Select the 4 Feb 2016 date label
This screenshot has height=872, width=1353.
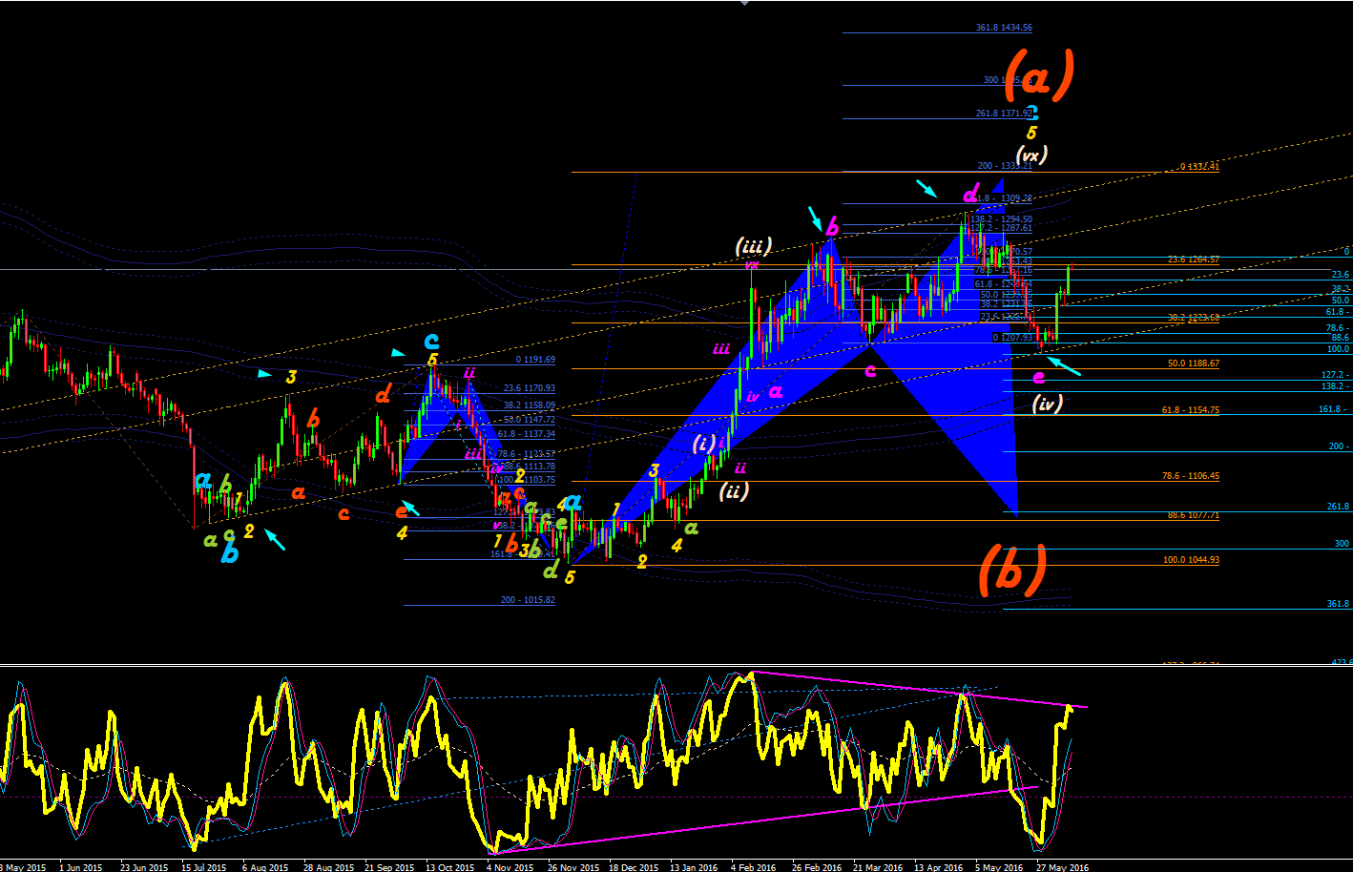754,867
